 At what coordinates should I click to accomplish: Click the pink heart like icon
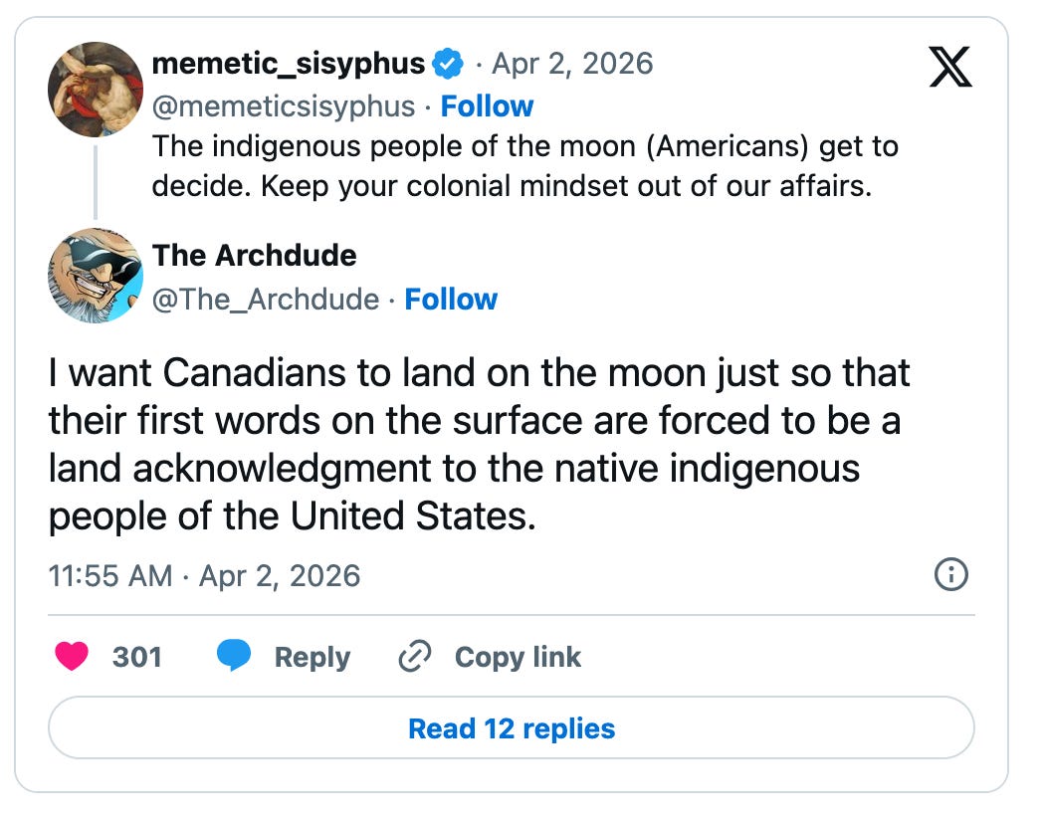point(72,656)
